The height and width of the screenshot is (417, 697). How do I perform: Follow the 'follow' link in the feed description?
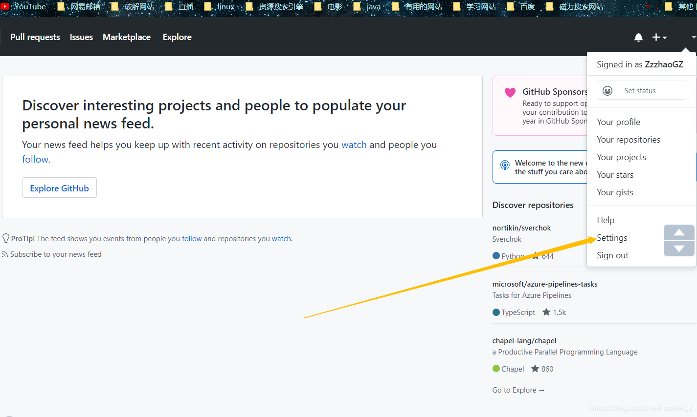point(35,159)
